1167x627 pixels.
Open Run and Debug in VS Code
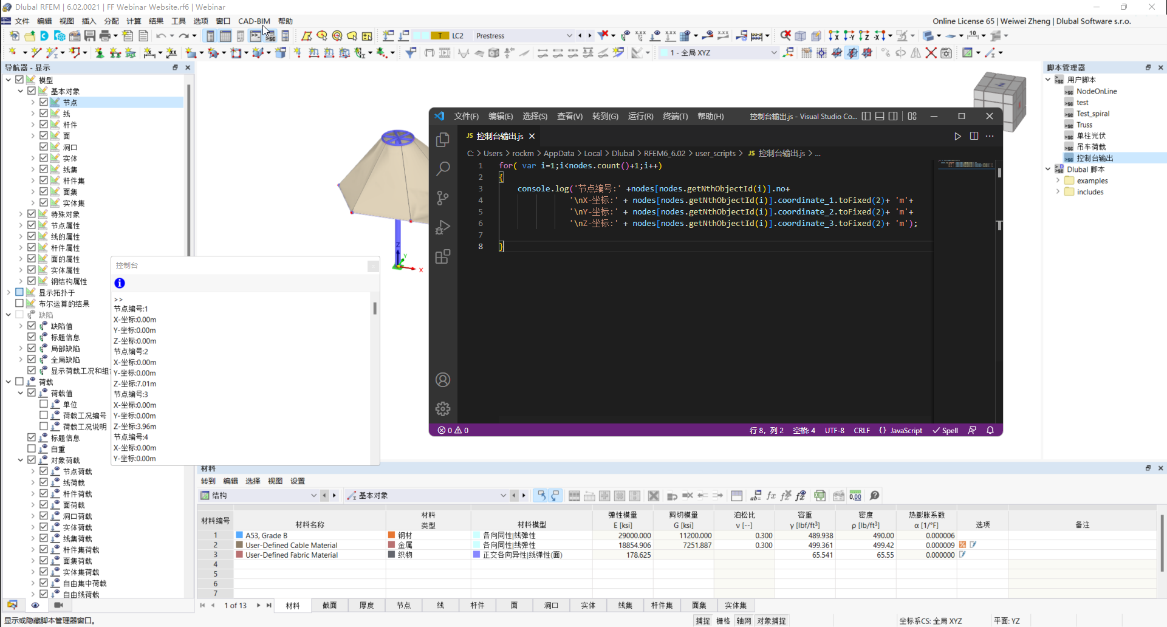(443, 227)
